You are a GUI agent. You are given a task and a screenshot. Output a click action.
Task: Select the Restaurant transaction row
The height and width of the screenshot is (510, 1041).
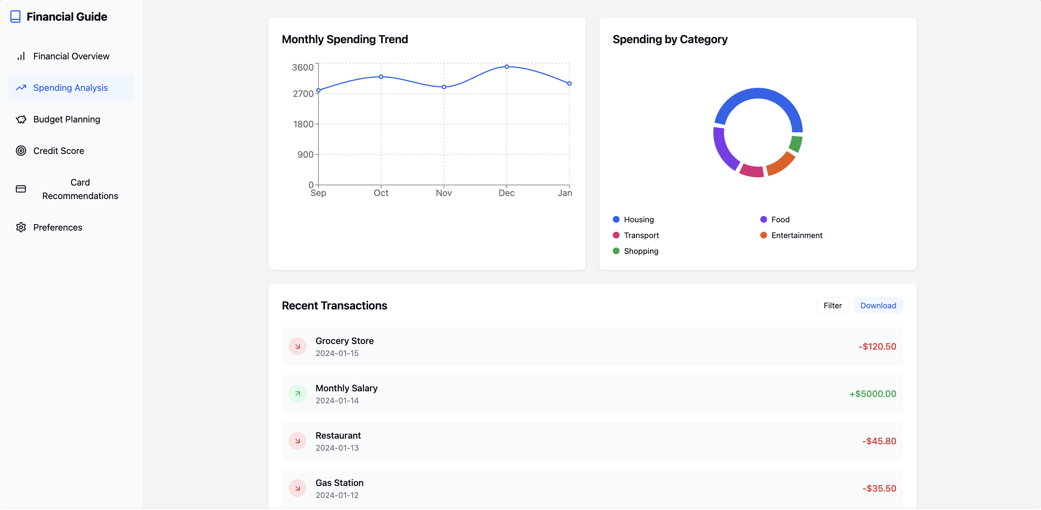click(x=592, y=441)
